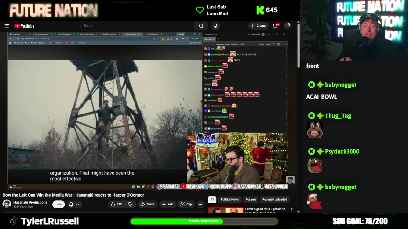Click the TROT ASS BEHAVIOR chat message in video
408x229 pixels.
click(246, 54)
